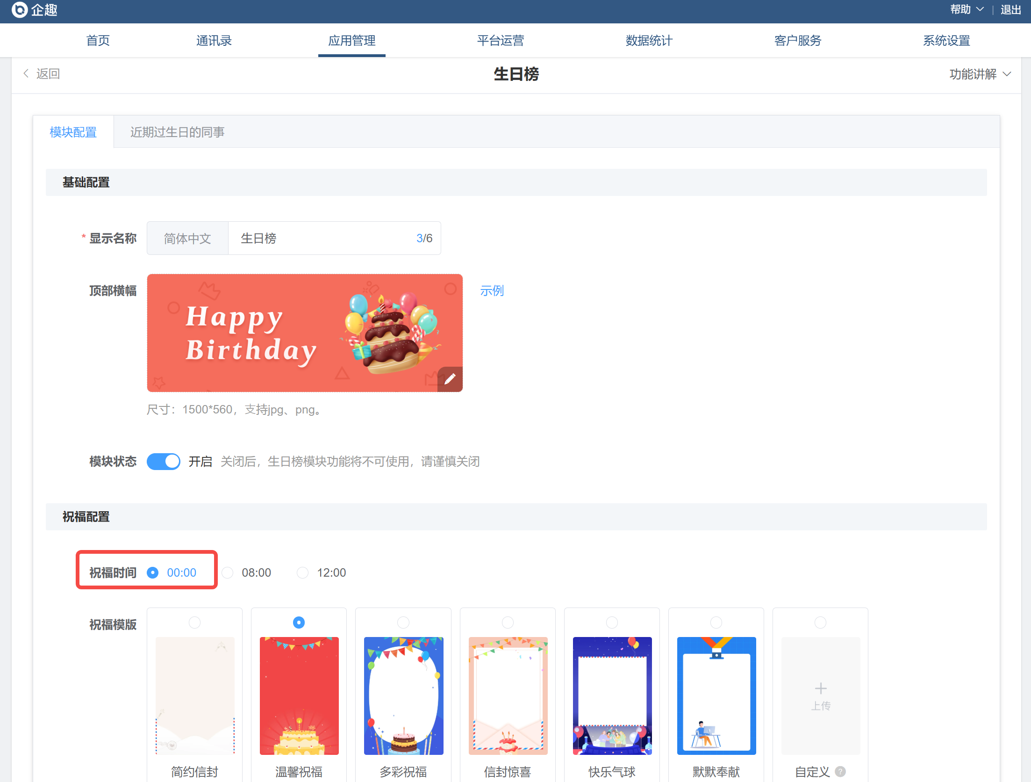Click the 企趣 logo icon
The width and height of the screenshot is (1031, 782).
[x=19, y=10]
